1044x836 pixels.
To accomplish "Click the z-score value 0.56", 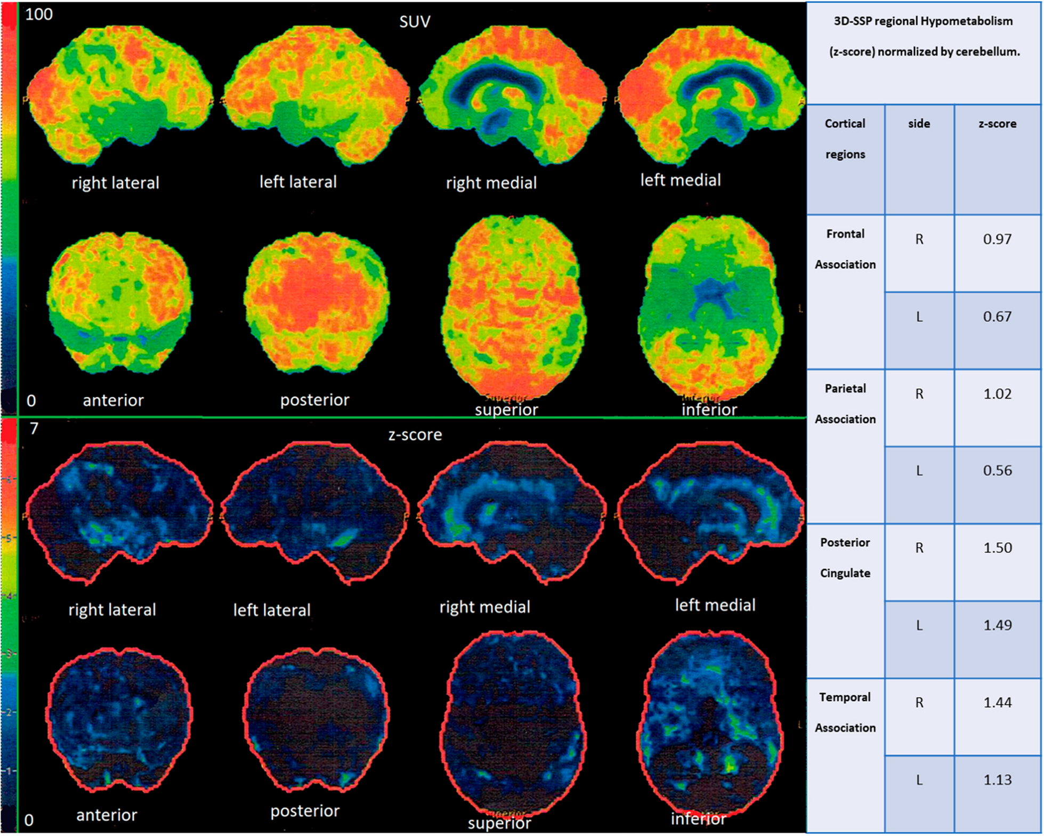I will [997, 471].
